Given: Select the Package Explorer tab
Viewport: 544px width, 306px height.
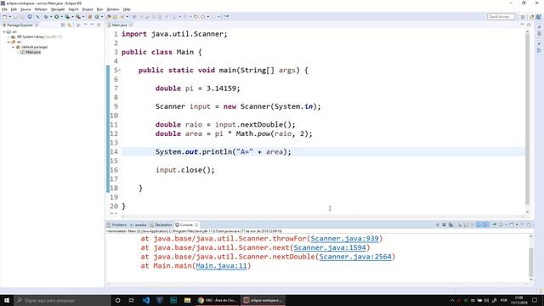Looking at the screenshot, I should point(20,25).
